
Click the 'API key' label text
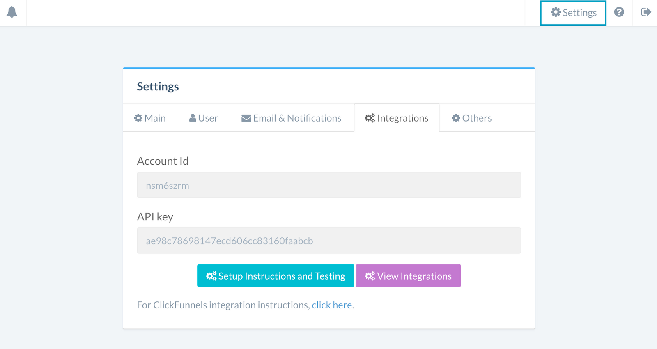tap(155, 217)
